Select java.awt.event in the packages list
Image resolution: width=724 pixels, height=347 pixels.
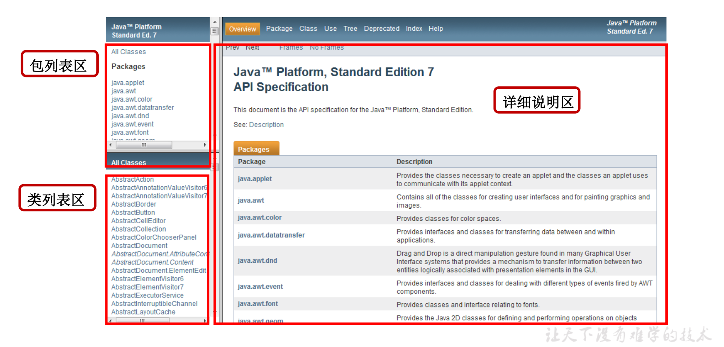pyautogui.click(x=132, y=125)
